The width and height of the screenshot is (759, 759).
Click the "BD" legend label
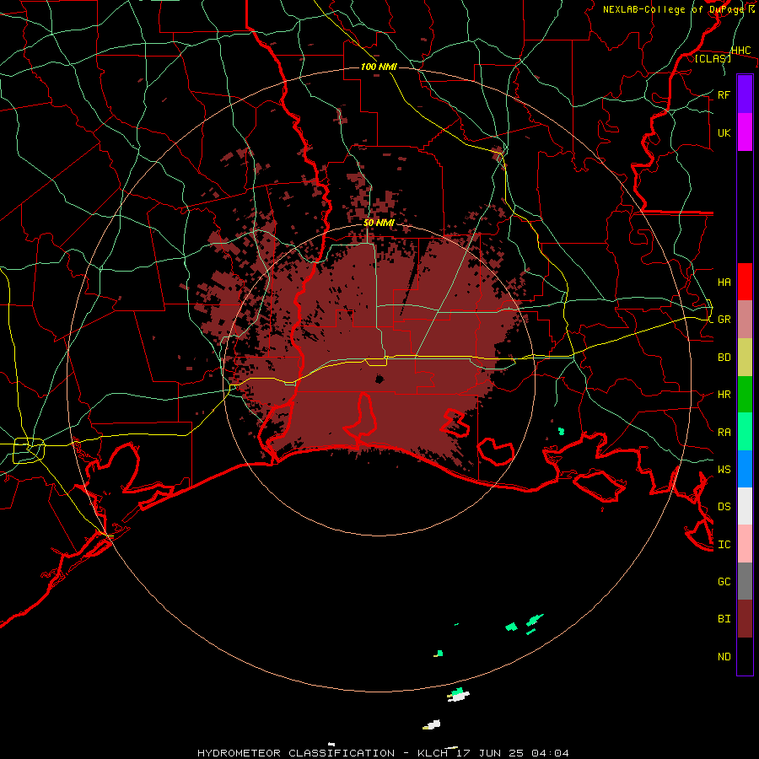[x=724, y=358]
